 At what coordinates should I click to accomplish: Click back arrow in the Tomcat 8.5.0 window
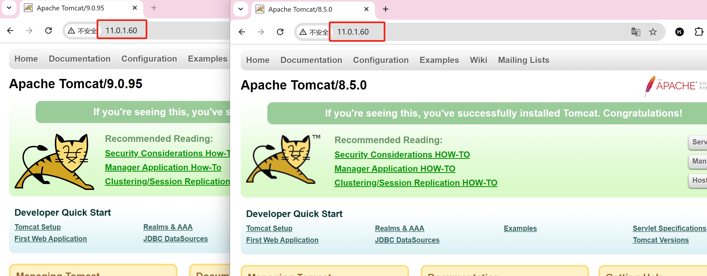(x=242, y=32)
